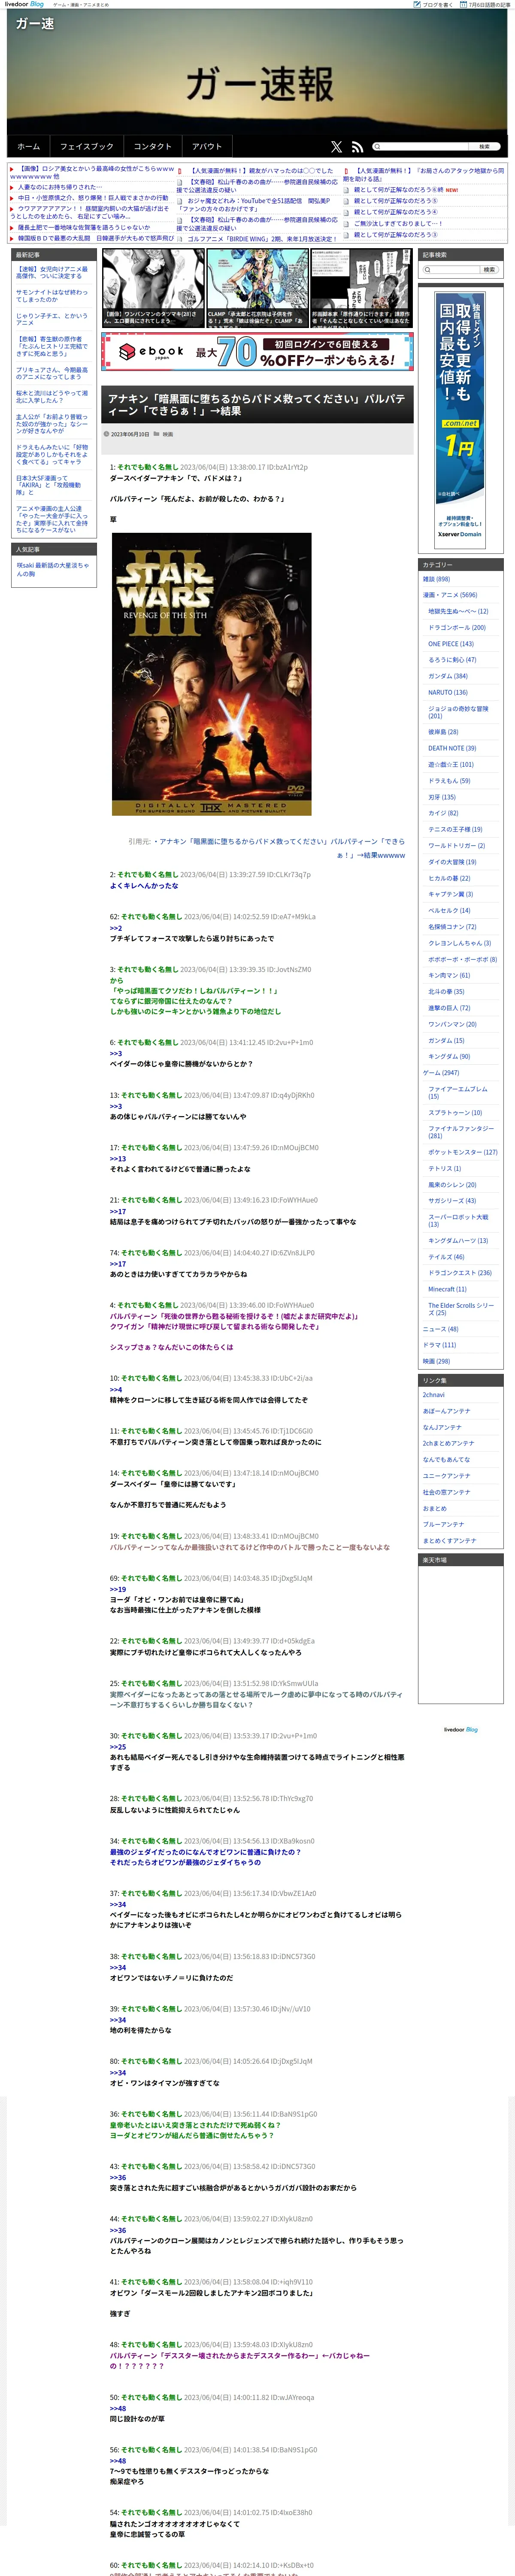Open the 漫画・アニメ (5696) category
This screenshot has height=2576, width=515.
tap(450, 595)
